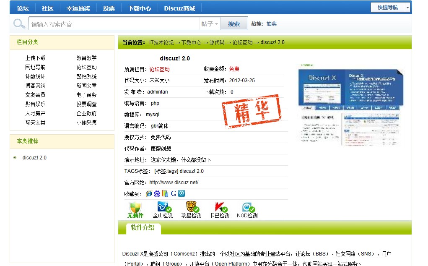This screenshot has width=428, height=266.
Task: Bookmark to Internet Explorer favorites icon
Action: (149, 194)
